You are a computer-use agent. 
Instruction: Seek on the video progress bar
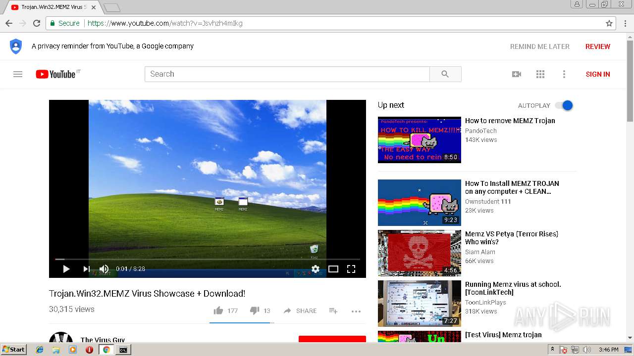[208, 259]
